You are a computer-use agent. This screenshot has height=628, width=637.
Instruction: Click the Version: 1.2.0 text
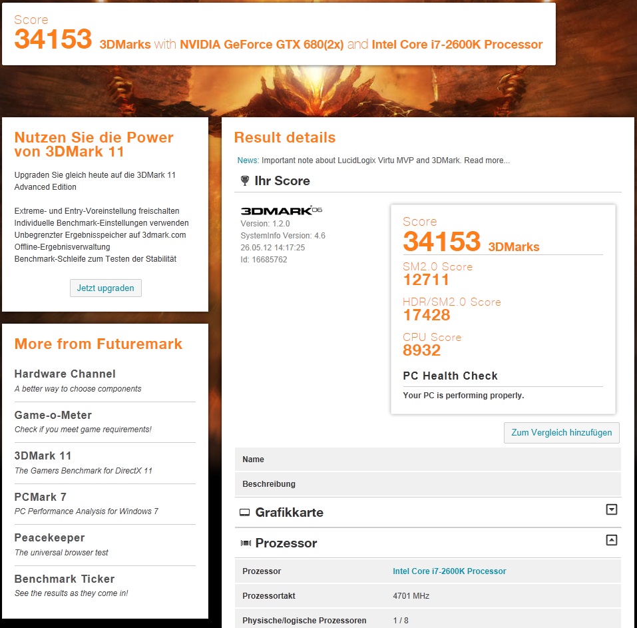click(266, 224)
